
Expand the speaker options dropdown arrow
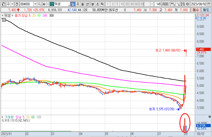[x=48, y=4]
